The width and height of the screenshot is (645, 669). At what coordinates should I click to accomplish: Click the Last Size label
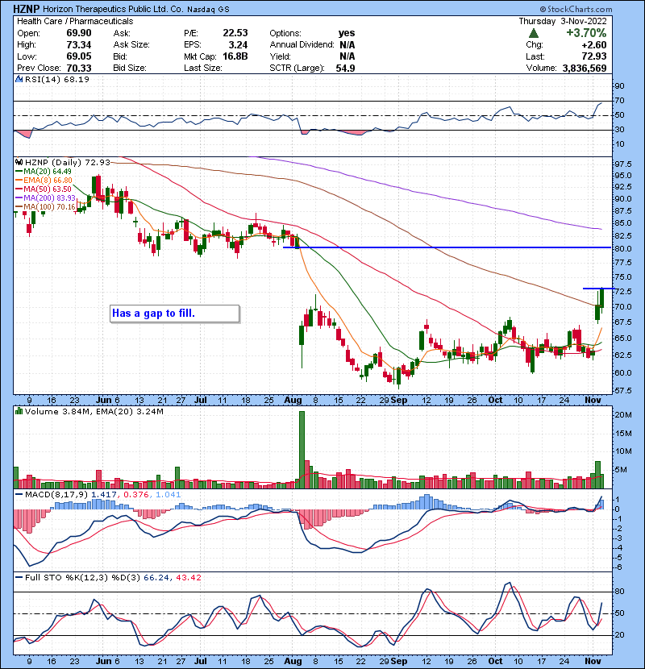pos(202,68)
